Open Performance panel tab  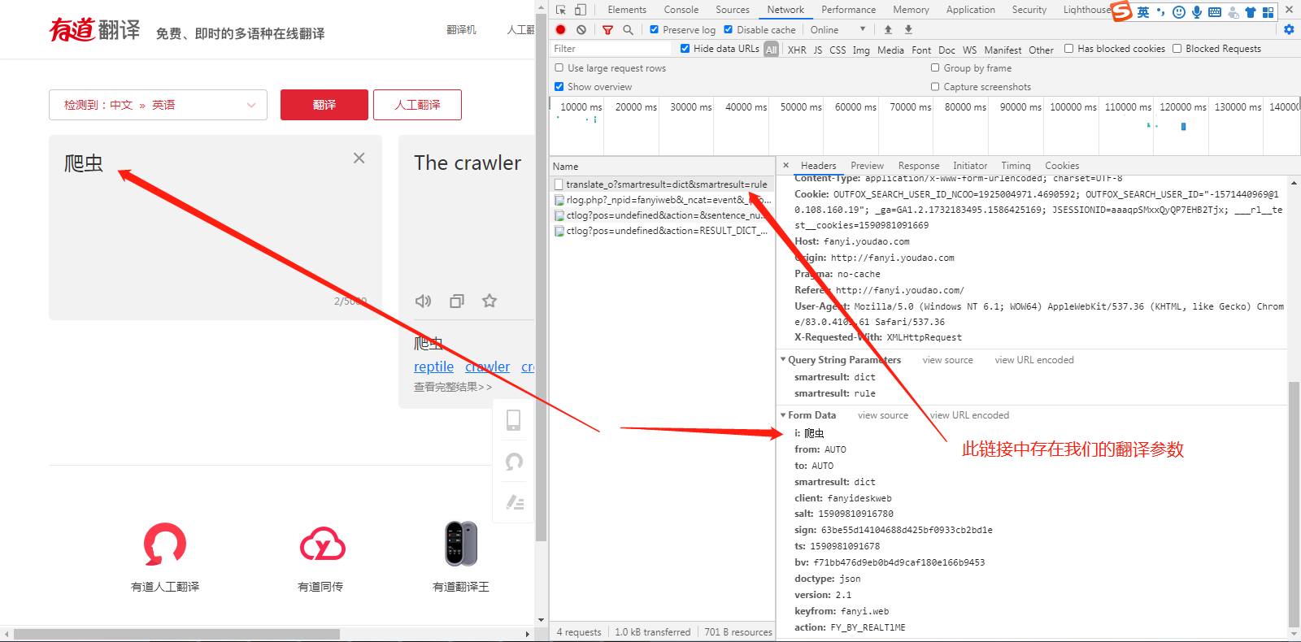(x=848, y=10)
